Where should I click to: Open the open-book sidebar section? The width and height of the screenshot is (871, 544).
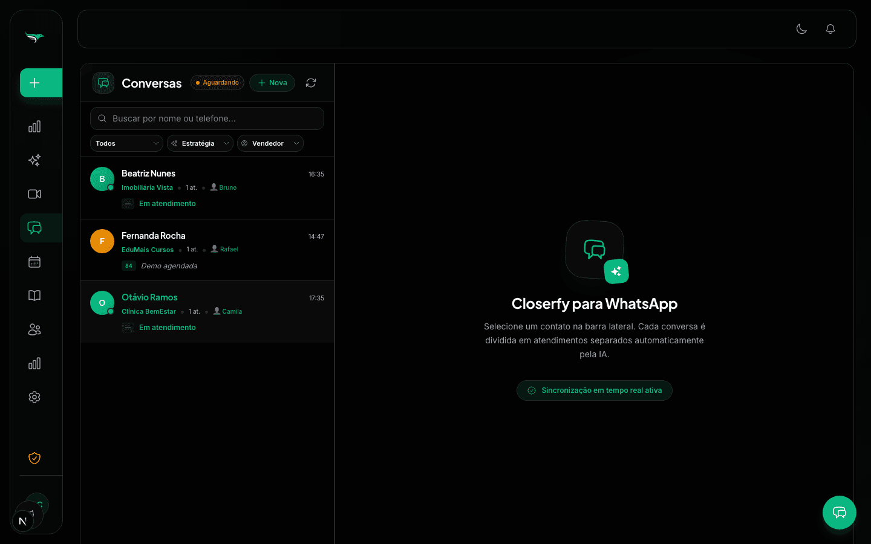coord(34,296)
